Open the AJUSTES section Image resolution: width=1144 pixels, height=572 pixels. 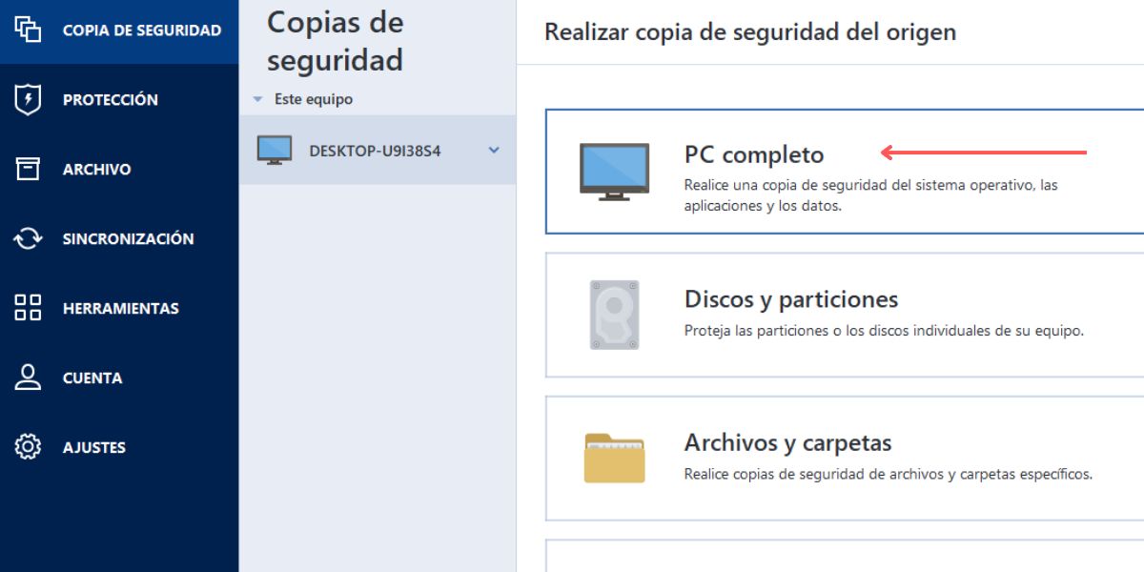pyautogui.click(x=119, y=447)
